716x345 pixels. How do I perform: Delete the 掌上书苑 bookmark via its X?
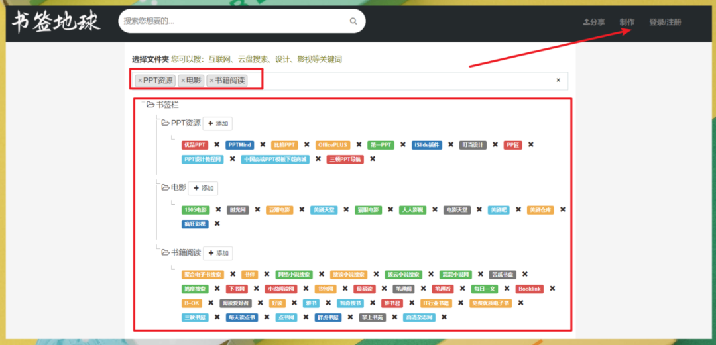(x=394, y=317)
